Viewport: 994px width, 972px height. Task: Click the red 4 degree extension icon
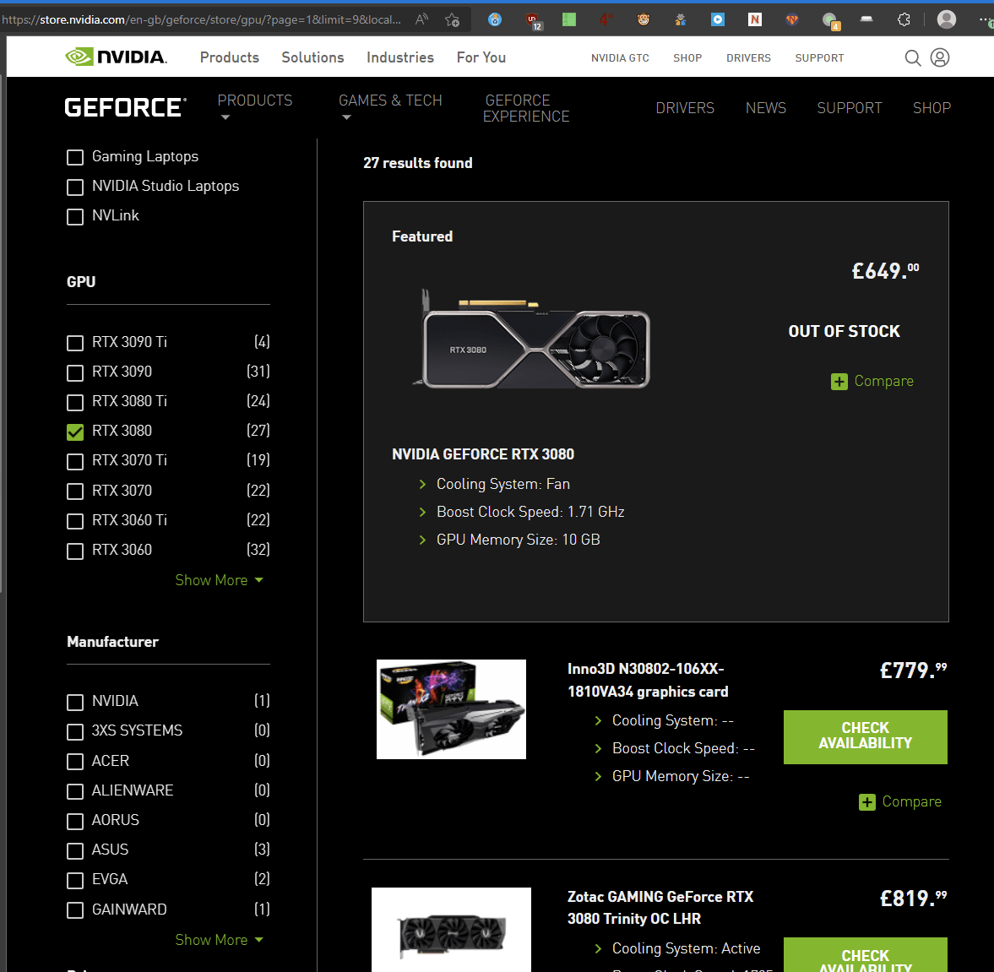[606, 19]
